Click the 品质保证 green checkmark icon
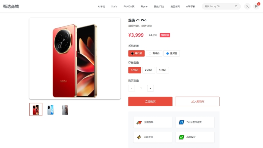This screenshot has width=263, height=148. (x=181, y=137)
